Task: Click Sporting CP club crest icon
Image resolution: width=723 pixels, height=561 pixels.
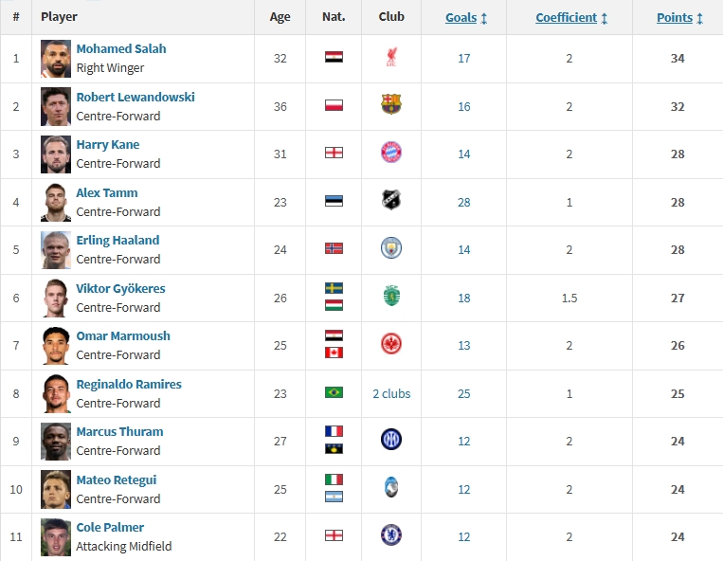Action: 390,297
